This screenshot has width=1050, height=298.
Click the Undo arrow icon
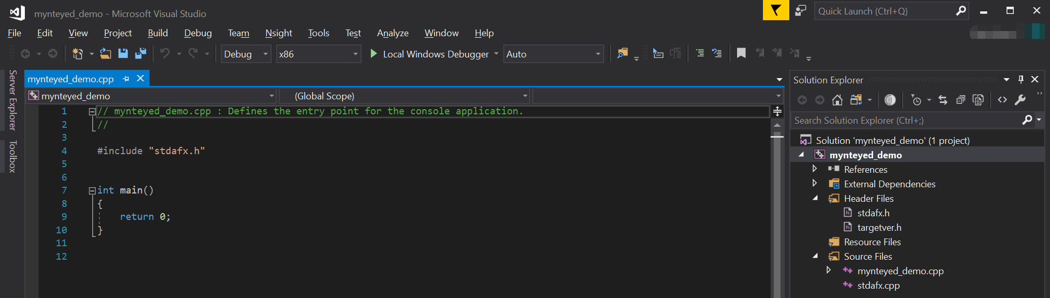(165, 53)
